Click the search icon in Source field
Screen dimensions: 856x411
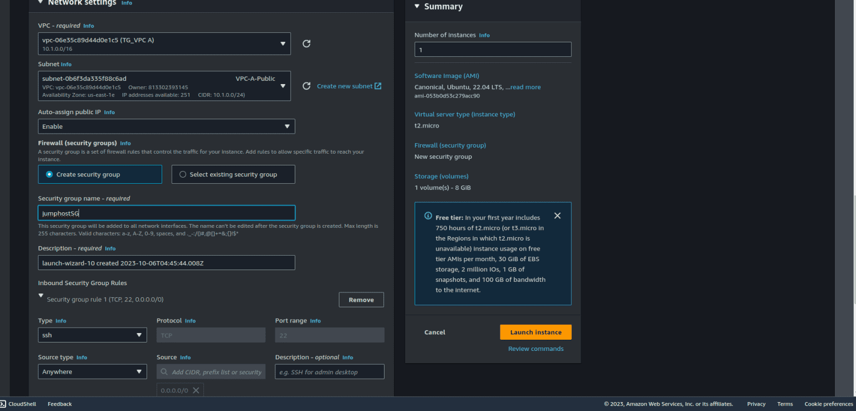[x=164, y=372]
